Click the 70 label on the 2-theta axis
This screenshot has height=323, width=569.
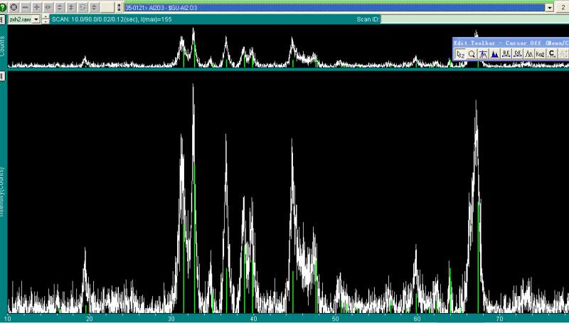[x=499, y=319]
